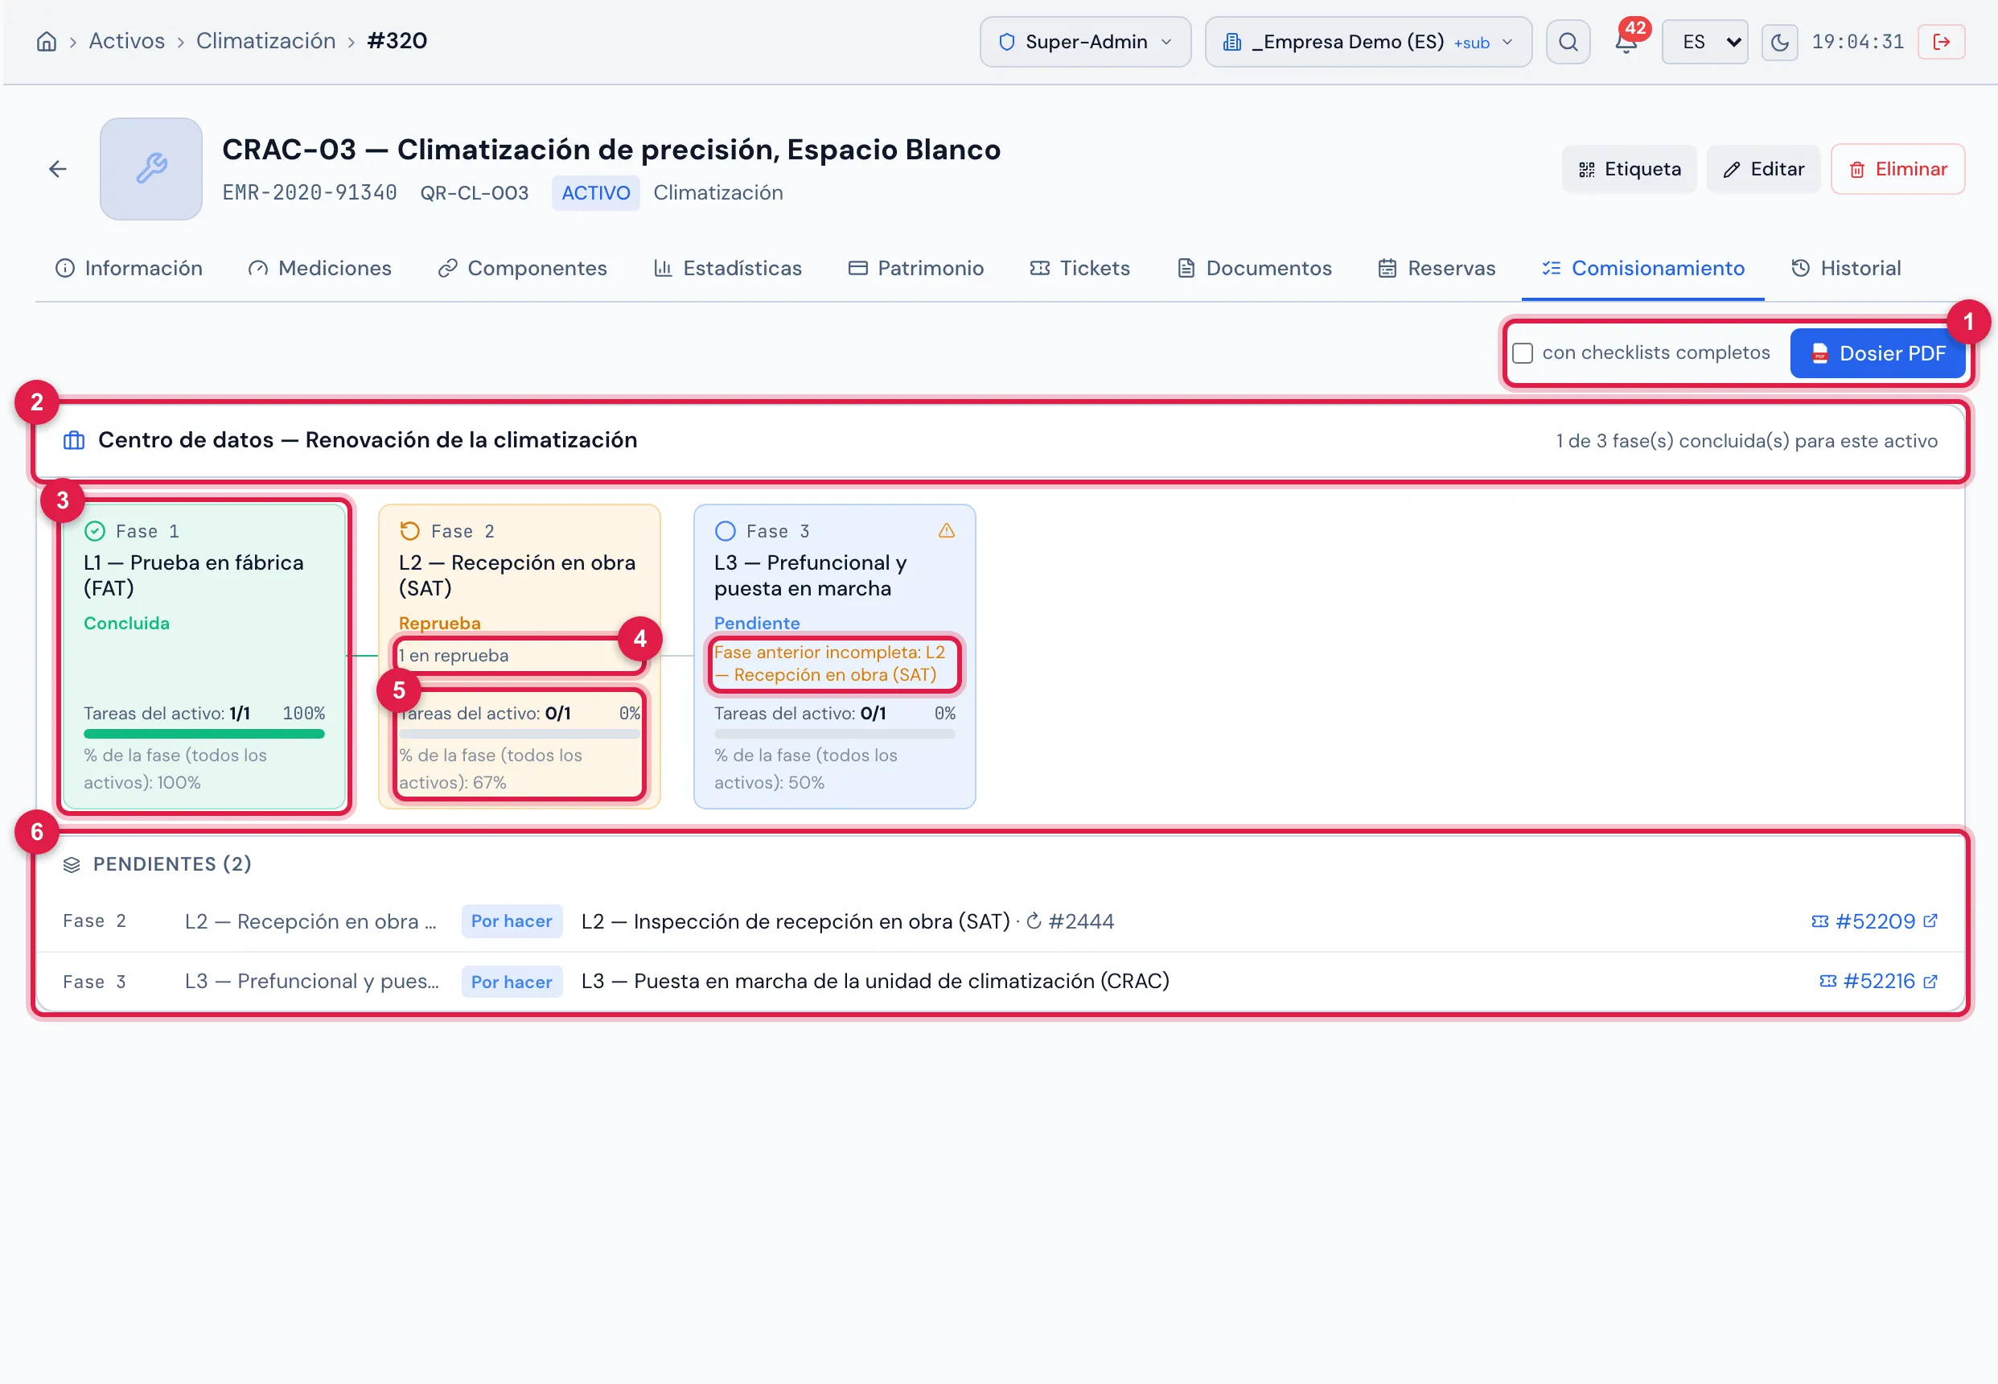
Task: Go to Climatización in the breadcrumb
Action: [265, 41]
